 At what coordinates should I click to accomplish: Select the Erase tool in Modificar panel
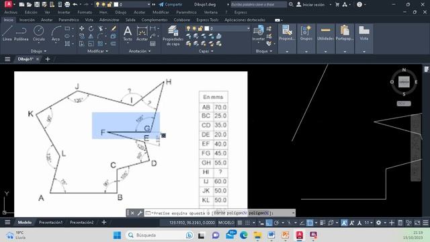(114, 28)
